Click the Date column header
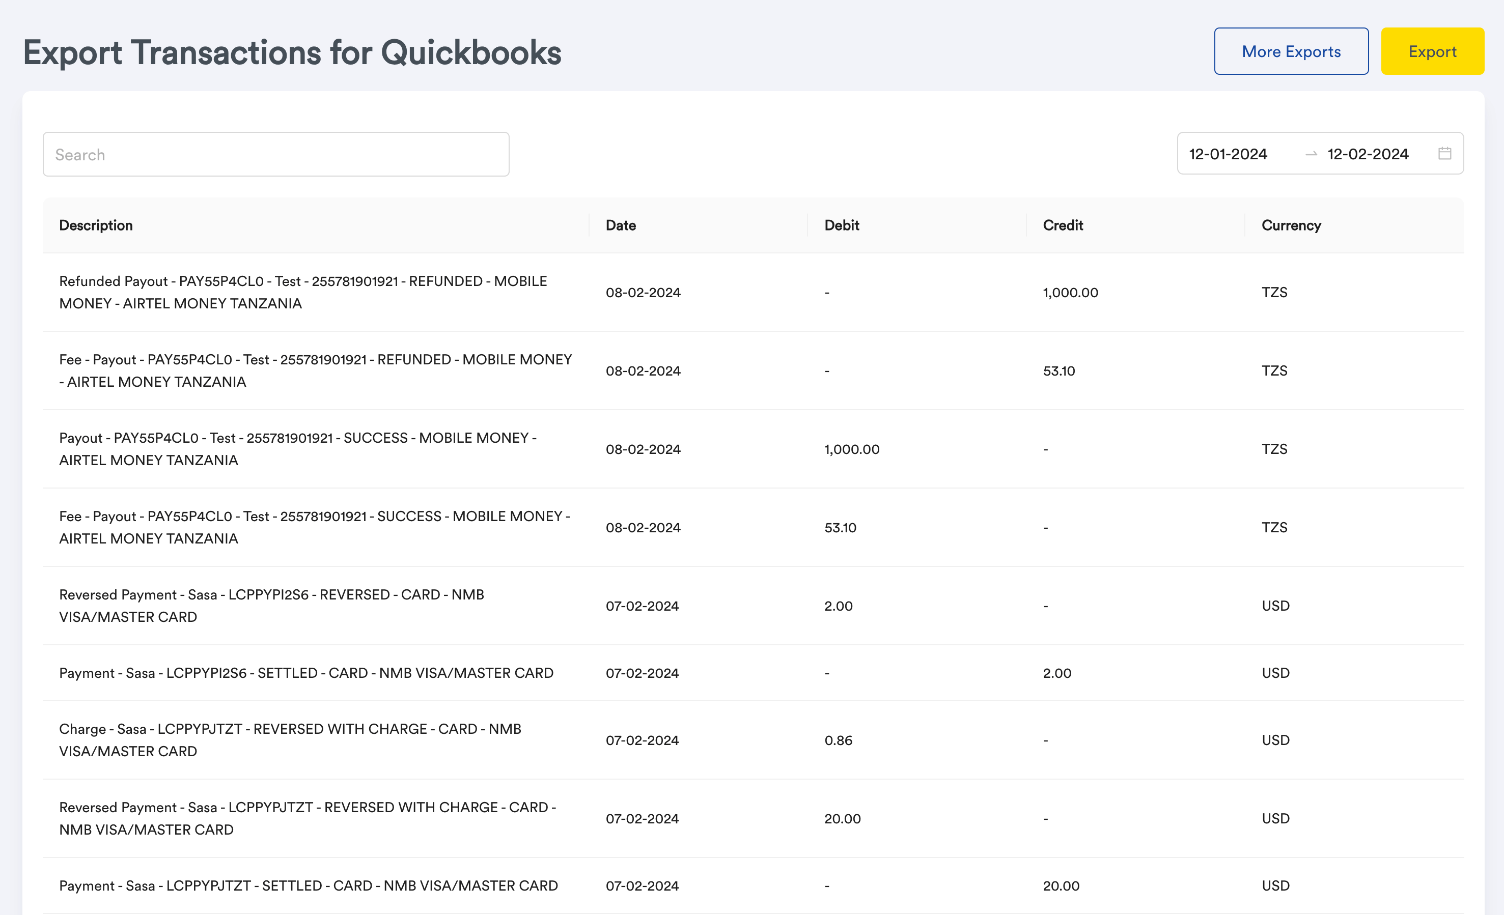The width and height of the screenshot is (1504, 915). click(621, 225)
